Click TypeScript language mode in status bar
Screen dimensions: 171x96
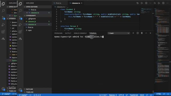[x=134, y=95]
